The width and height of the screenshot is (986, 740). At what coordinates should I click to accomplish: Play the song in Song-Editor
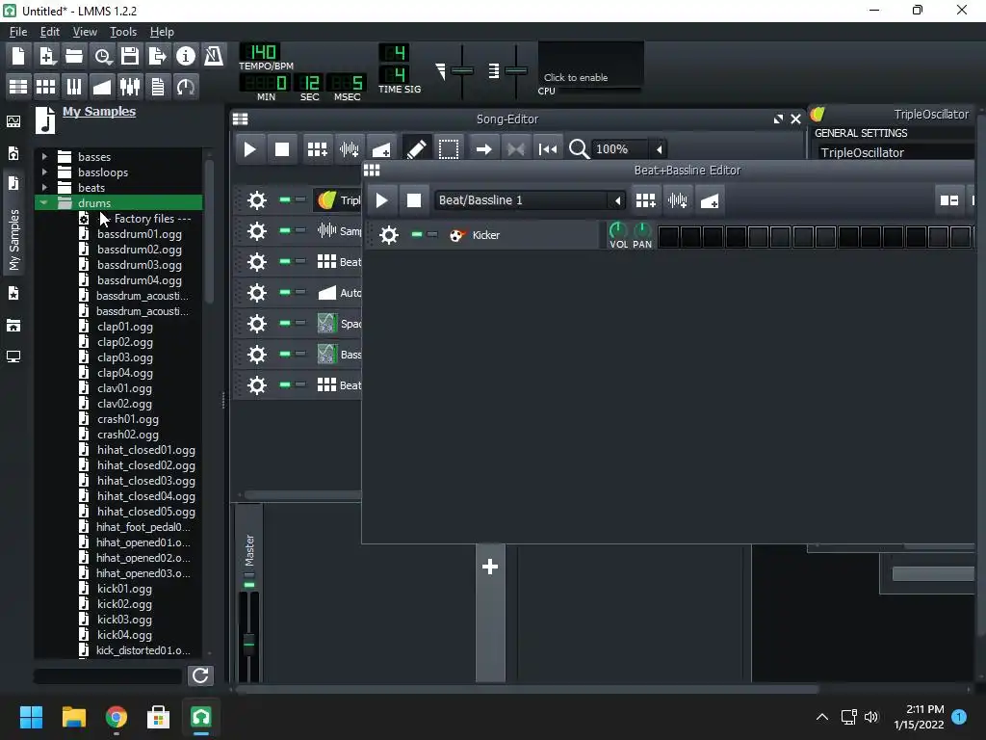[x=249, y=149]
